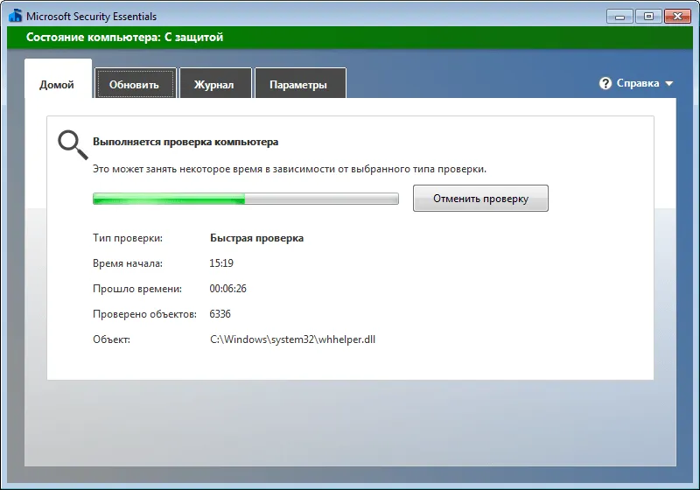This screenshot has height=490, width=700.
Task: Close the Security Essentials window
Action: [x=677, y=17]
